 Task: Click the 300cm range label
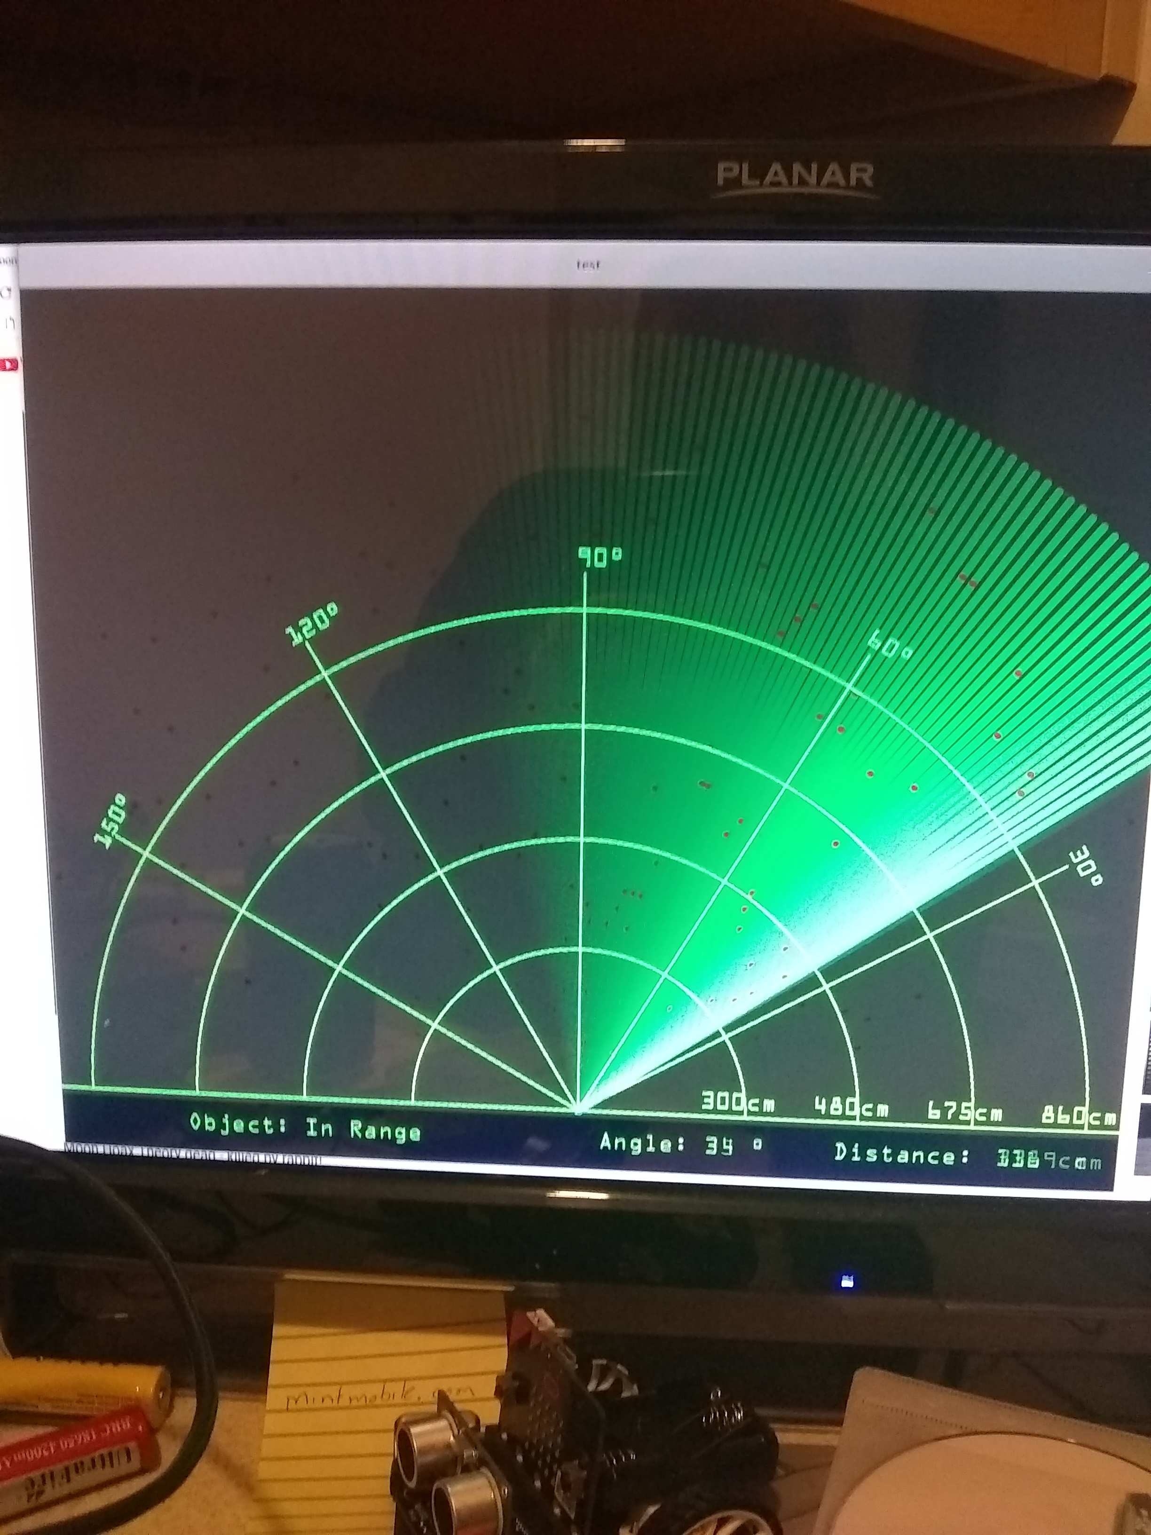click(x=738, y=1102)
